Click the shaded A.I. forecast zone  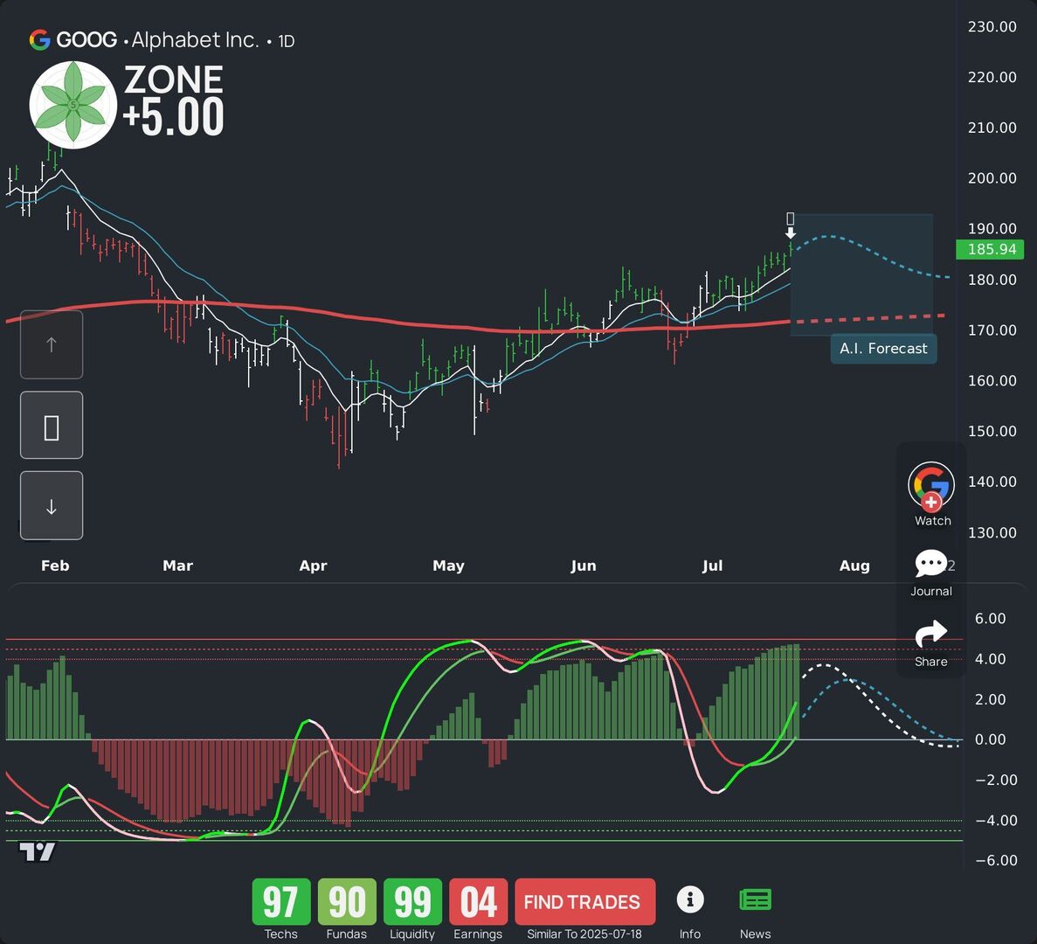coord(861,274)
